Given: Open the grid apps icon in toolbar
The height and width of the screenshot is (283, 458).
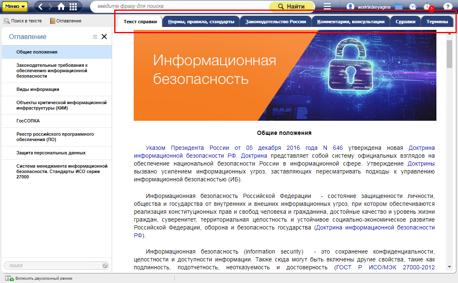Looking at the screenshot, I should [x=73, y=6].
